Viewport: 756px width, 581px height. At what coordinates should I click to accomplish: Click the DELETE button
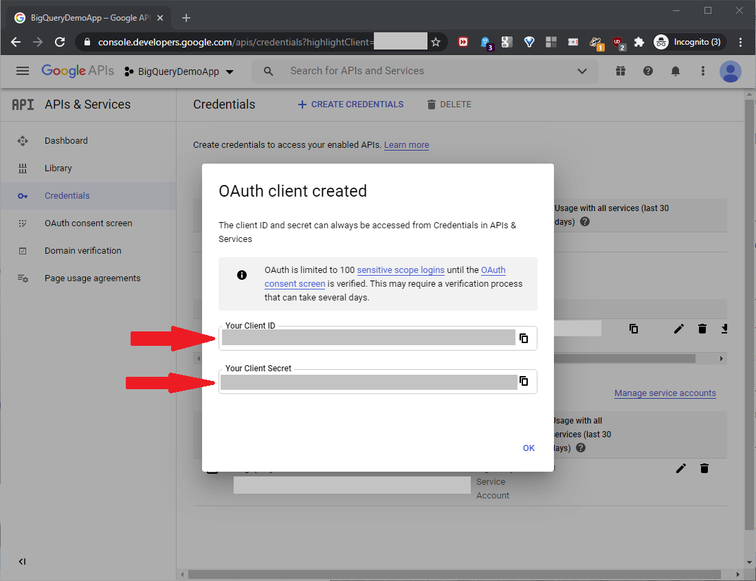coord(449,105)
